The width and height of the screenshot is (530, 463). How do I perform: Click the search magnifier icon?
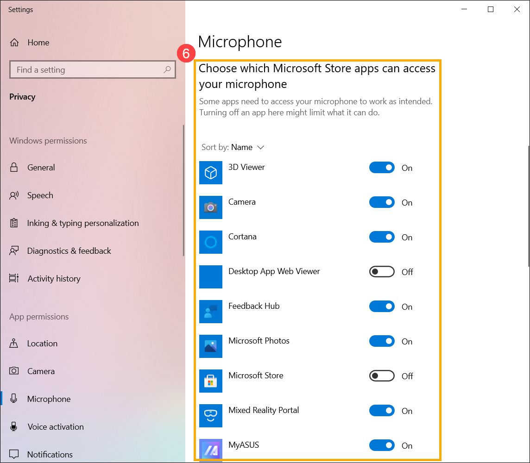point(167,69)
